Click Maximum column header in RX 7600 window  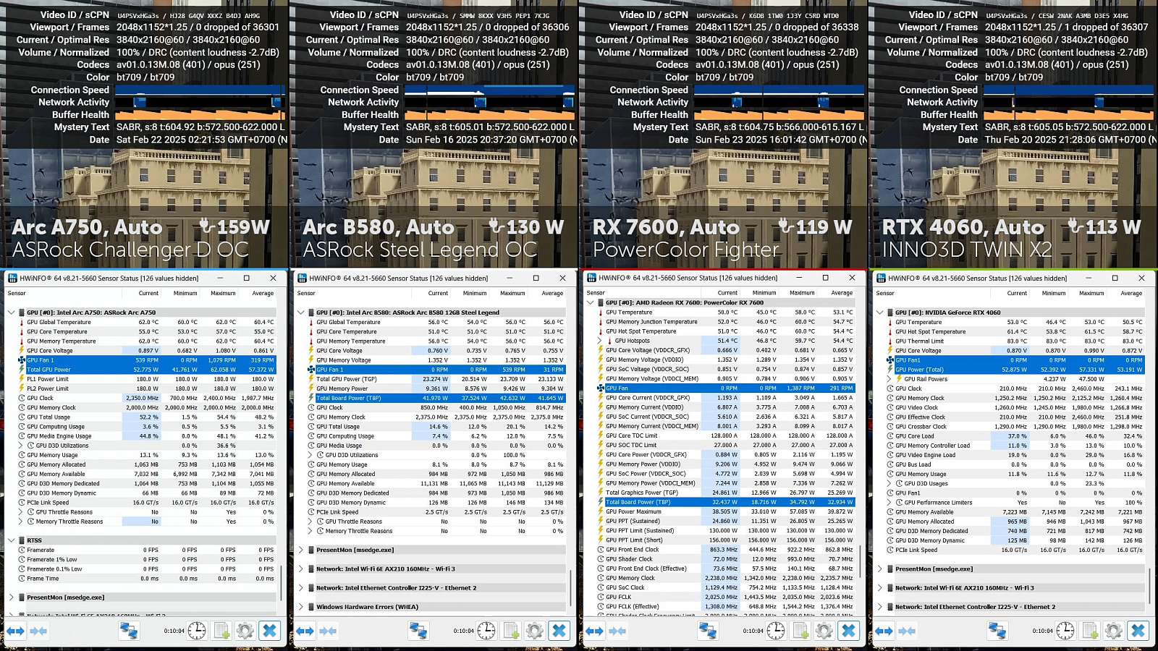tap(802, 293)
